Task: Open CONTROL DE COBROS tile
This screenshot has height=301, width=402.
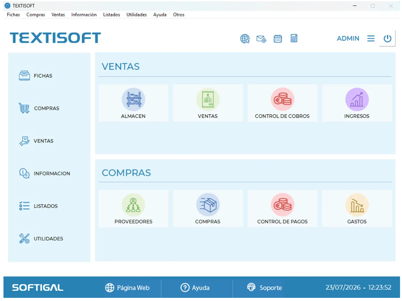Action: click(282, 103)
